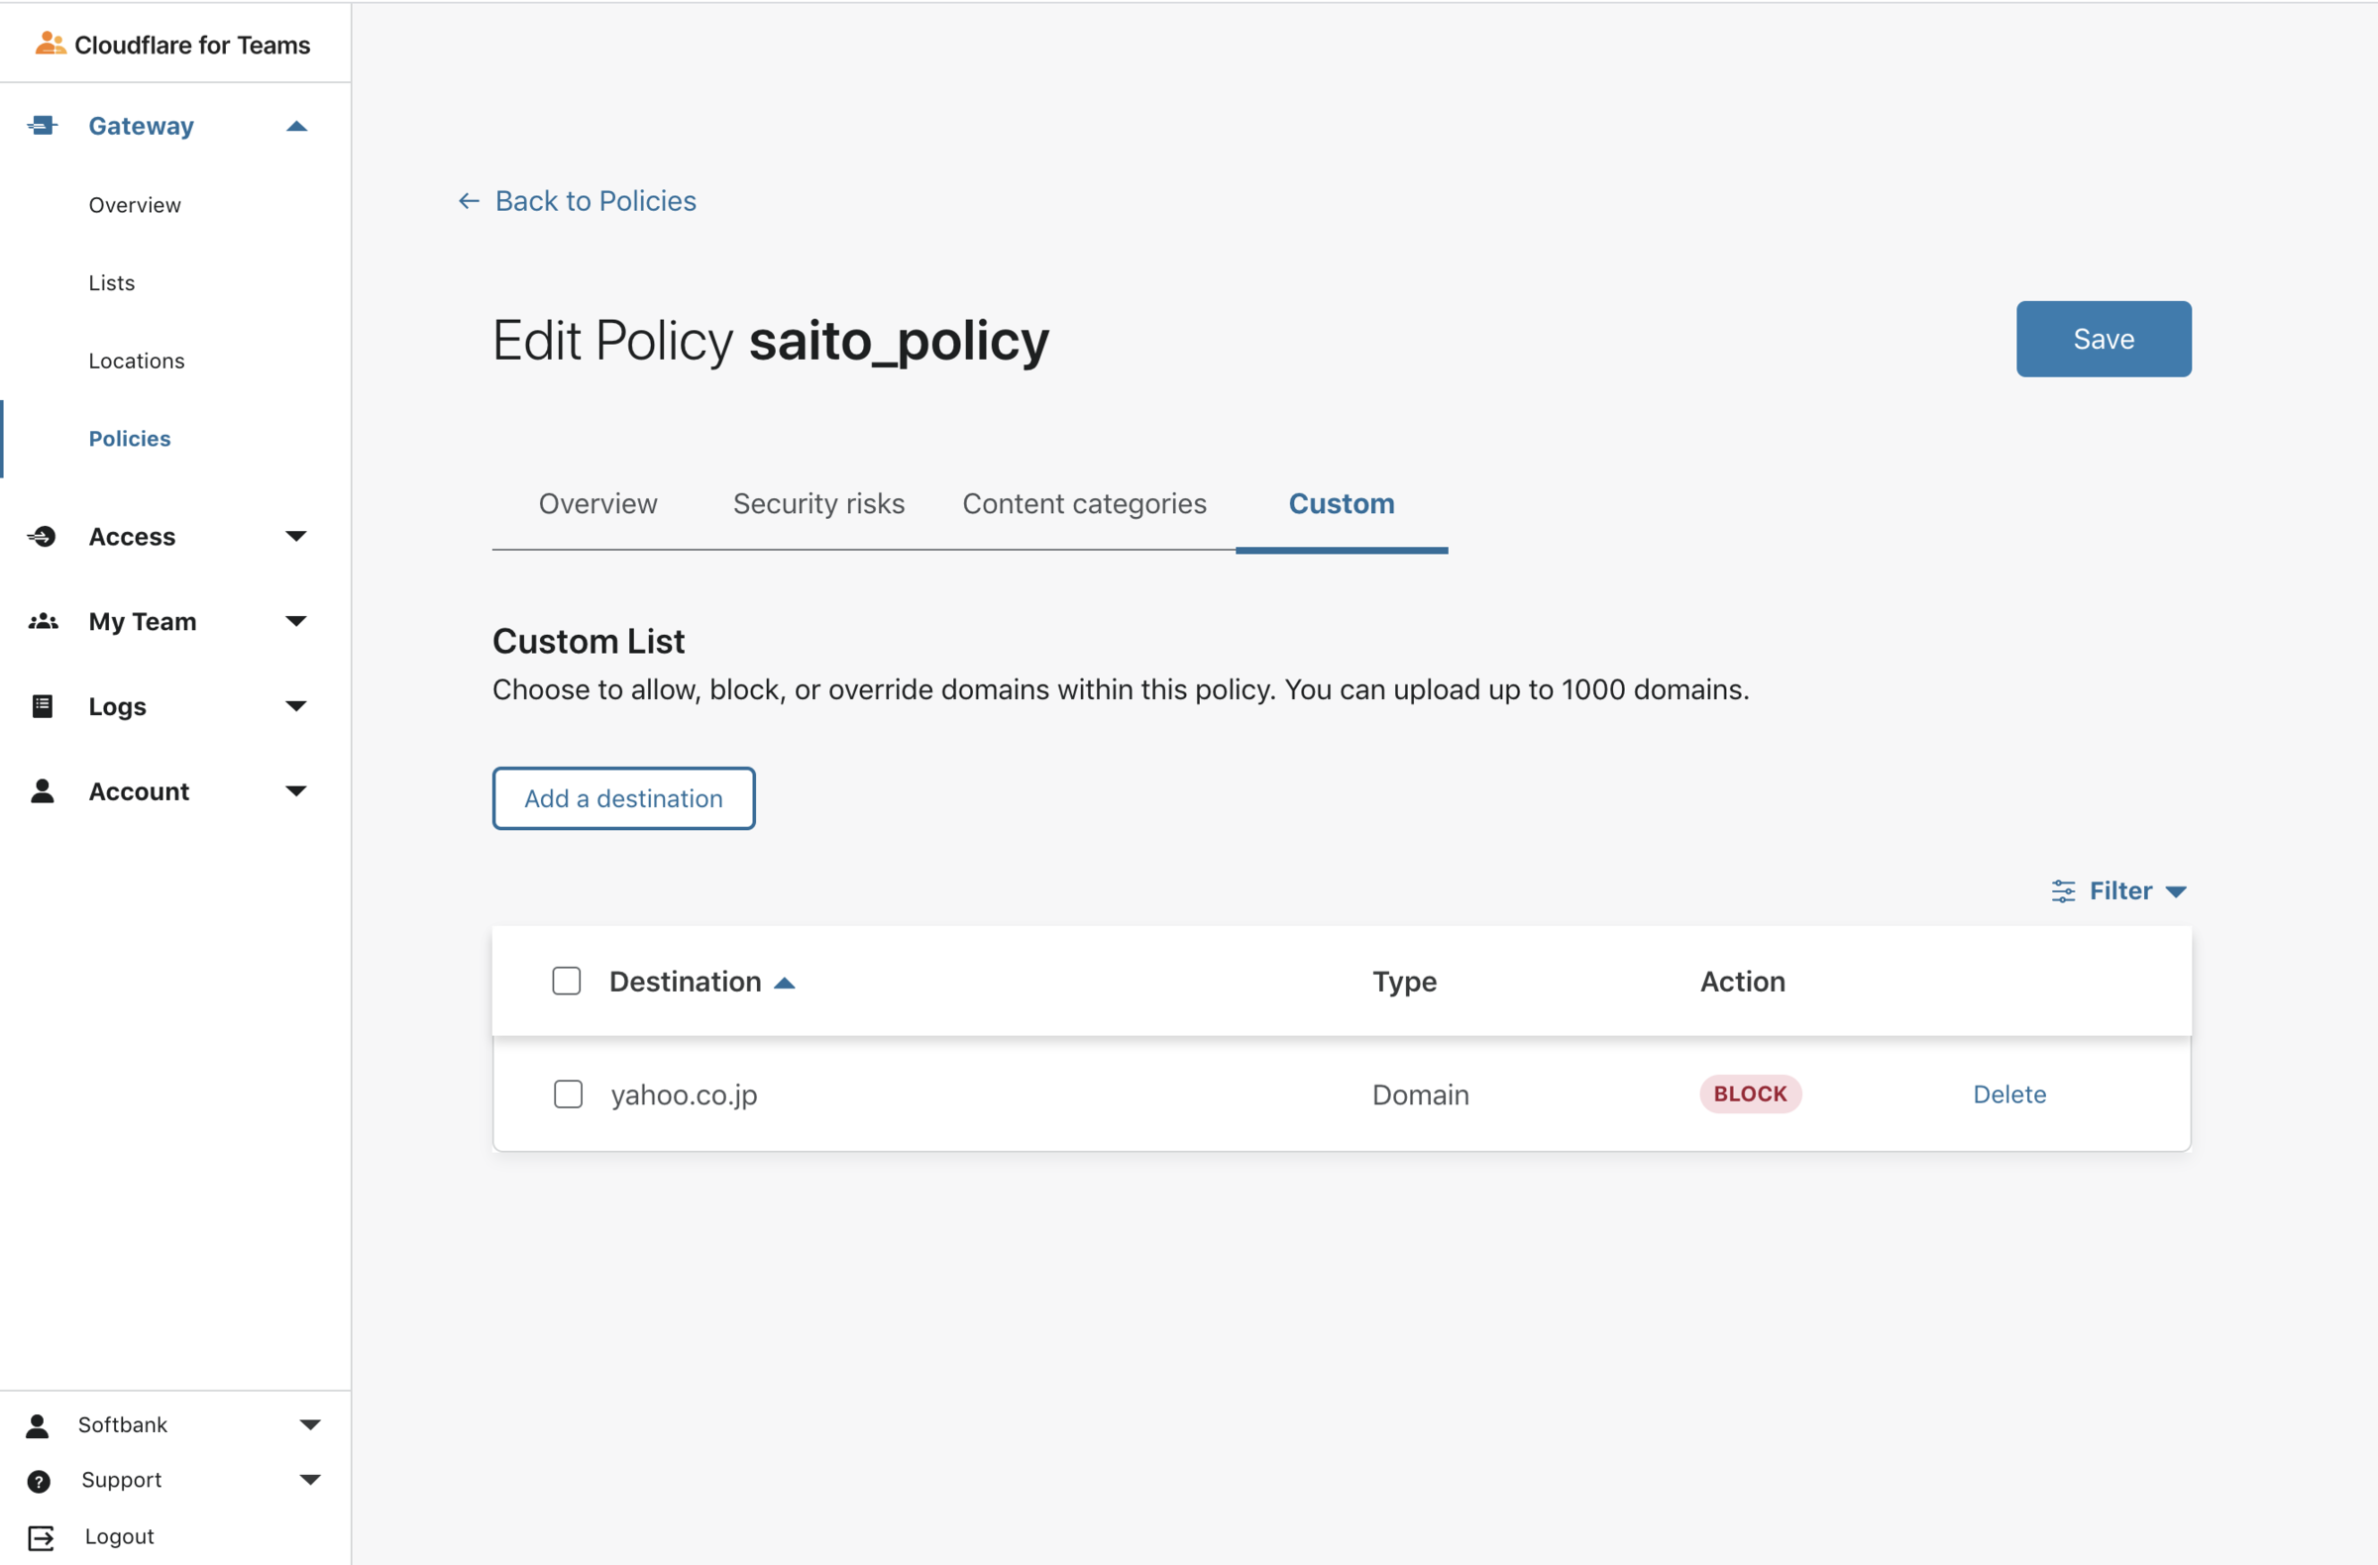Sort by the Destination column header
The image size is (2378, 1565).
(x=687, y=981)
